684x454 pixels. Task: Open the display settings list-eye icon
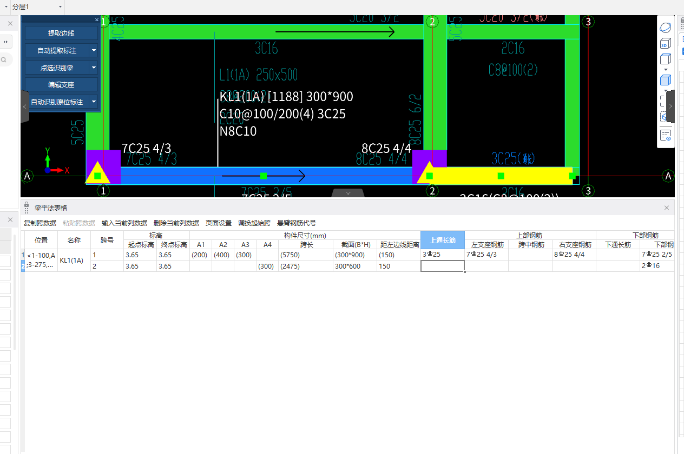(x=666, y=135)
